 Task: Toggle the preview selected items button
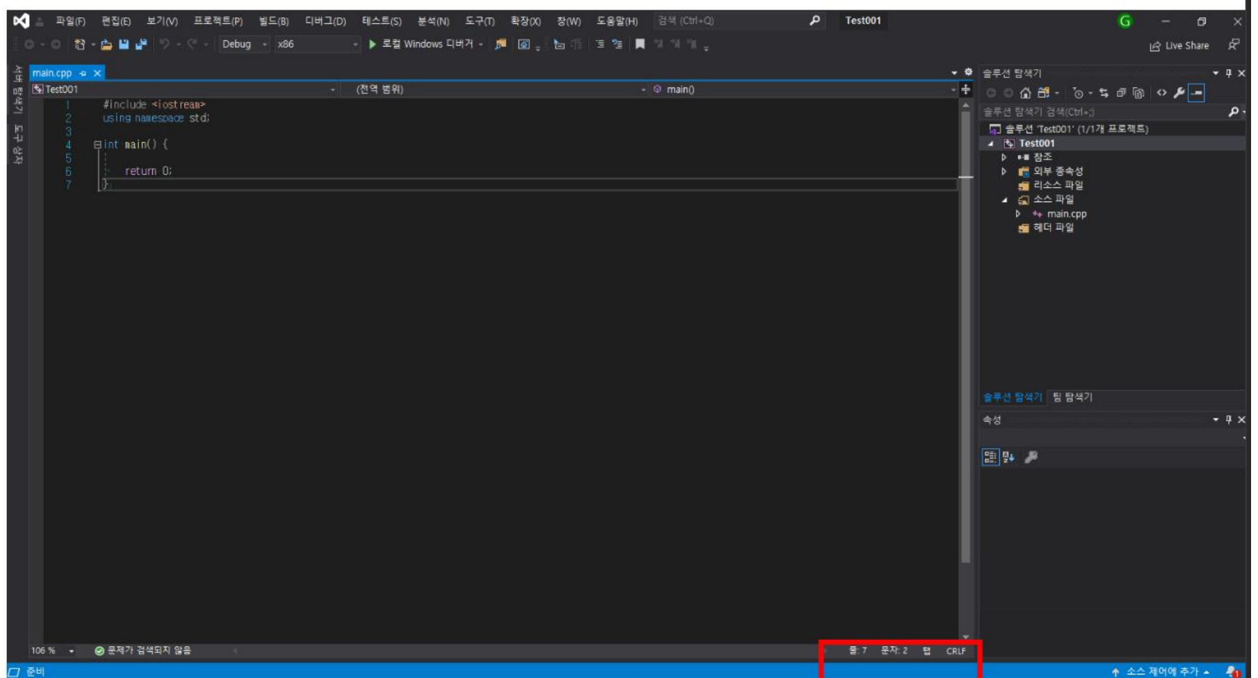point(1196,93)
